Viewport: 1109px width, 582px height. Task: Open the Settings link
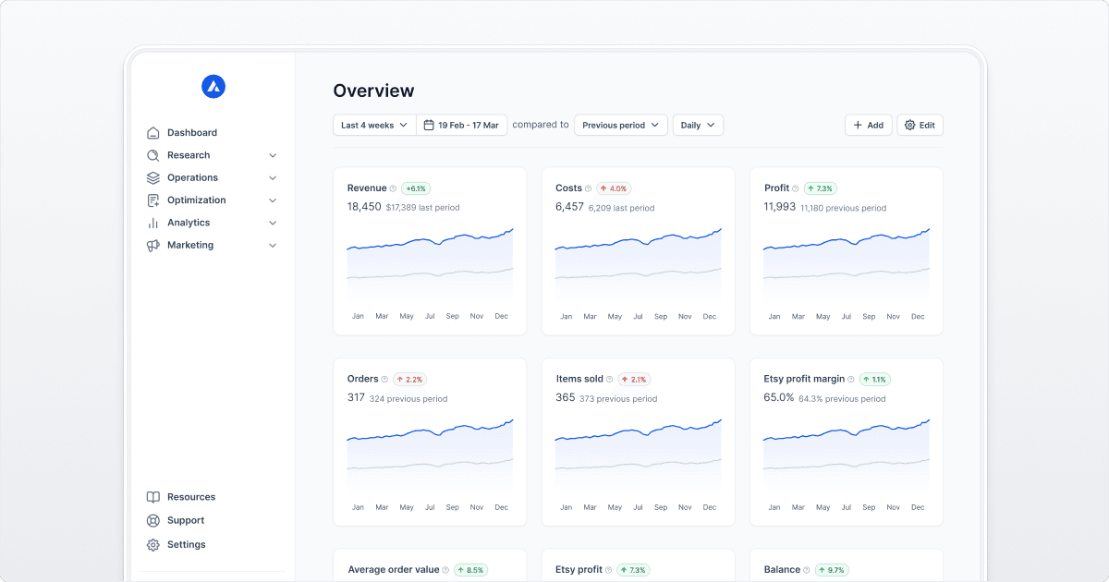[187, 545]
